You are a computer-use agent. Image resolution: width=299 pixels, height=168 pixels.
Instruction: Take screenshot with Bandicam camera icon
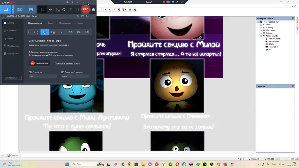pos(94,9)
